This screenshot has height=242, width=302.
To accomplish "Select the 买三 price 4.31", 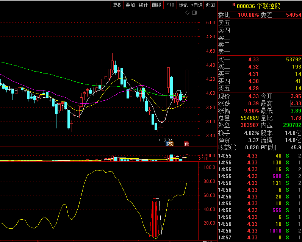I will pos(253,74).
